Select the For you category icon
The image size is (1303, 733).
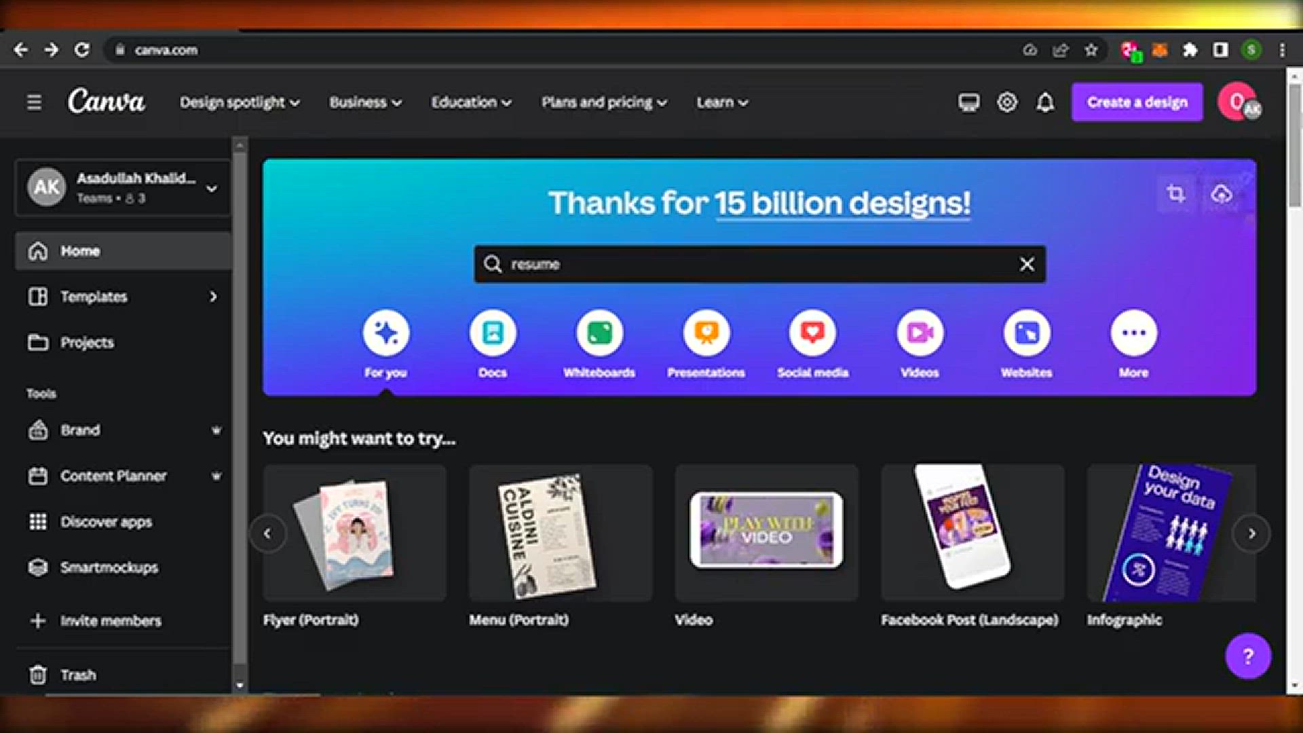pos(385,333)
